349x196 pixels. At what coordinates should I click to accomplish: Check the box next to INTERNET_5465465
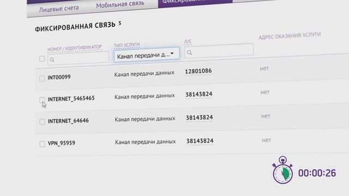click(x=42, y=100)
